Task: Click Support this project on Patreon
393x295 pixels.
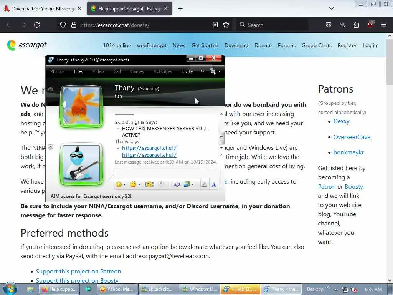Action: click(78, 272)
